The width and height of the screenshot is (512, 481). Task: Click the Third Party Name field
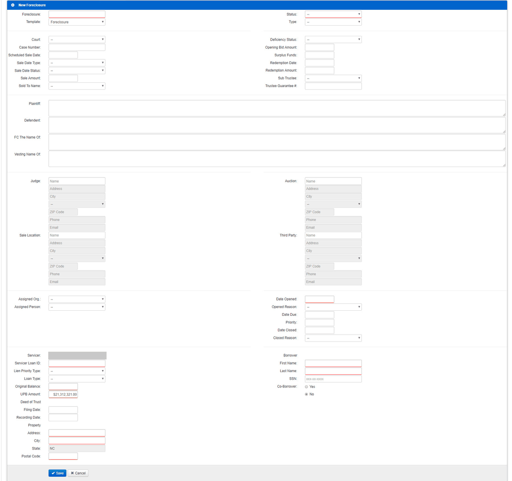333,235
